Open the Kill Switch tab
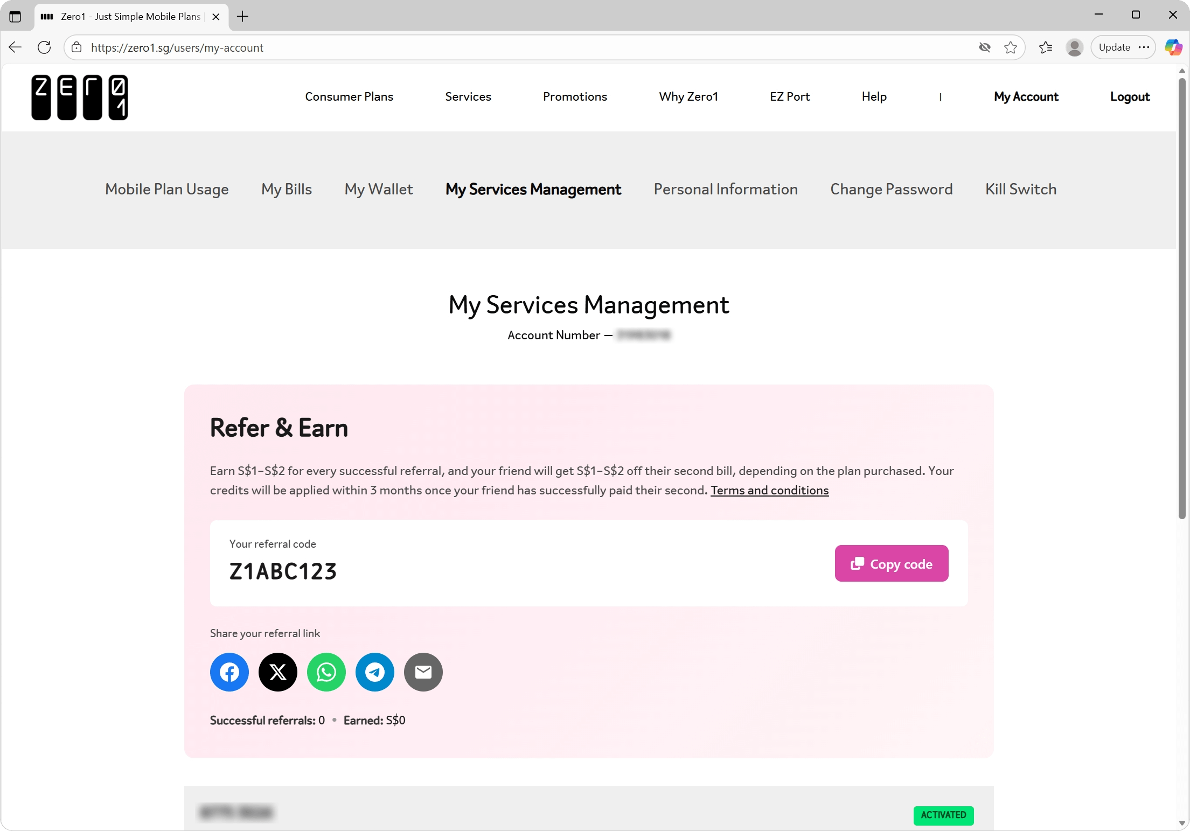This screenshot has height=831, width=1190. 1020,189
